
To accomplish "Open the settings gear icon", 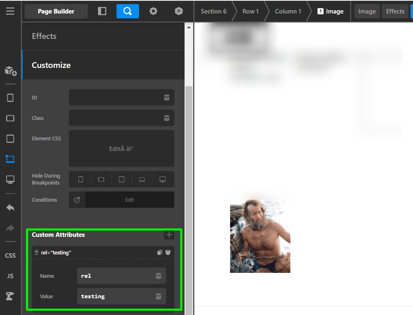I will pos(153,11).
